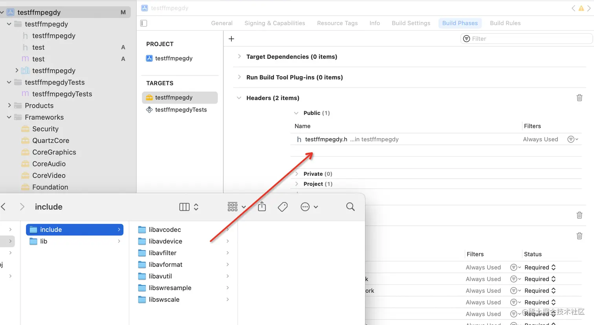This screenshot has height=325, width=594.
Task: Open the Resource Tags tab
Action: point(337,23)
